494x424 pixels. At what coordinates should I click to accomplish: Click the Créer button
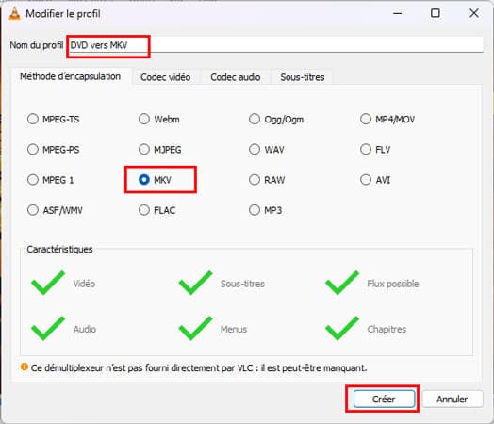(384, 400)
